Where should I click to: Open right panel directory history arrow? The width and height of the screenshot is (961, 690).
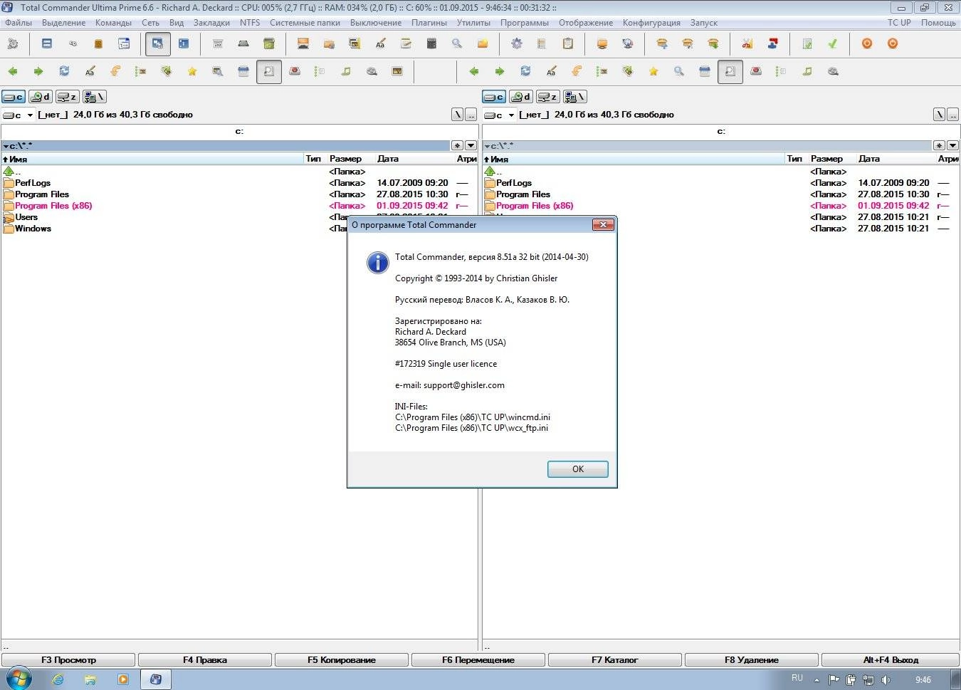click(x=952, y=145)
